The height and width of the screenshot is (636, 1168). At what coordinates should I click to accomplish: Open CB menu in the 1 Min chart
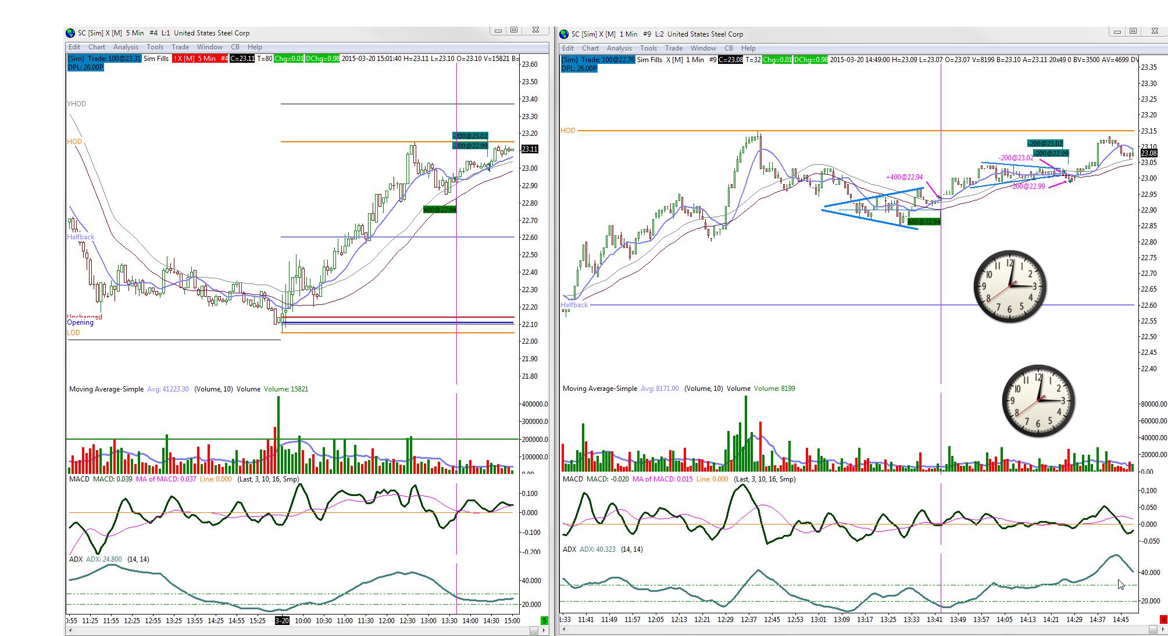(x=728, y=48)
